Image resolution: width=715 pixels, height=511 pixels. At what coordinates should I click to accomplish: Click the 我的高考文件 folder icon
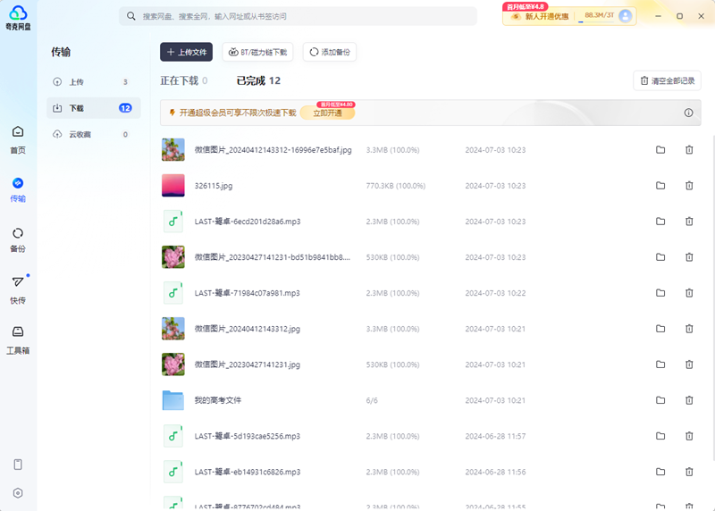pos(173,400)
